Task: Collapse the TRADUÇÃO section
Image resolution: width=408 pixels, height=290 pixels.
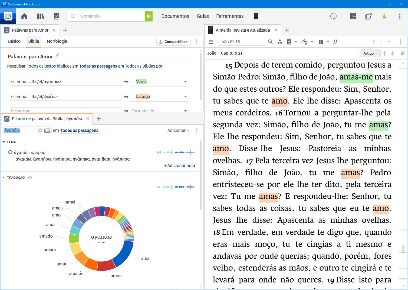Action: pos(4,177)
